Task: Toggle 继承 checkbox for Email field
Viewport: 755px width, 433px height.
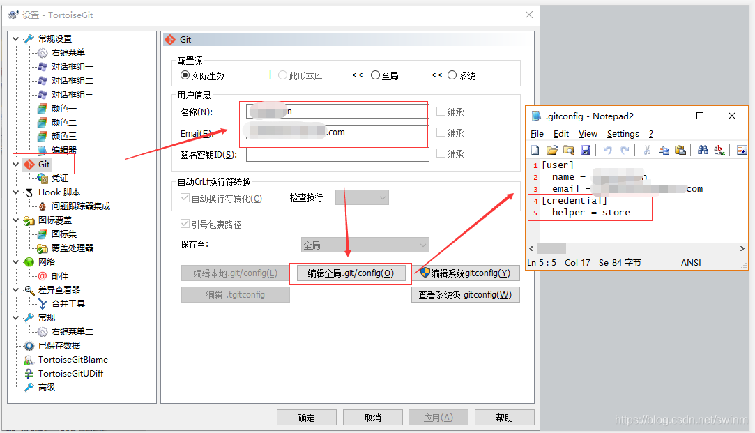Action: tap(441, 132)
